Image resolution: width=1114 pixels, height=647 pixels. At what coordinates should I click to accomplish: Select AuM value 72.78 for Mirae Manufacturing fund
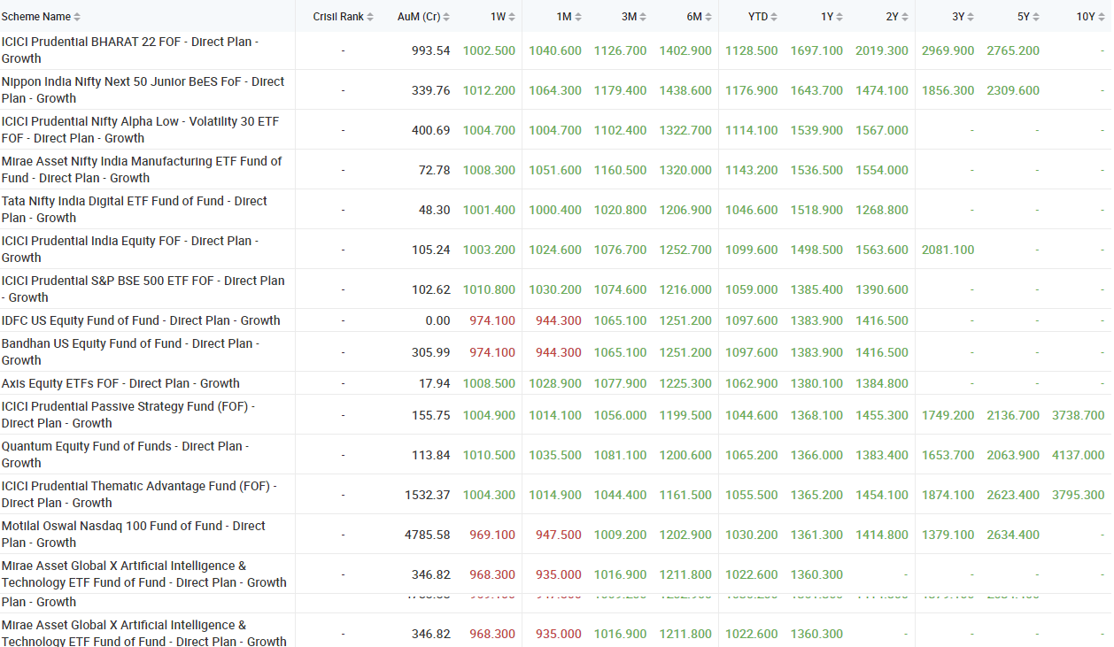click(x=435, y=170)
